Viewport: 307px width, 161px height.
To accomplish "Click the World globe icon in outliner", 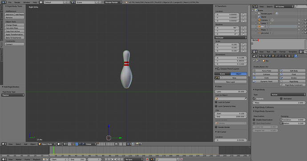I will point(259,17).
